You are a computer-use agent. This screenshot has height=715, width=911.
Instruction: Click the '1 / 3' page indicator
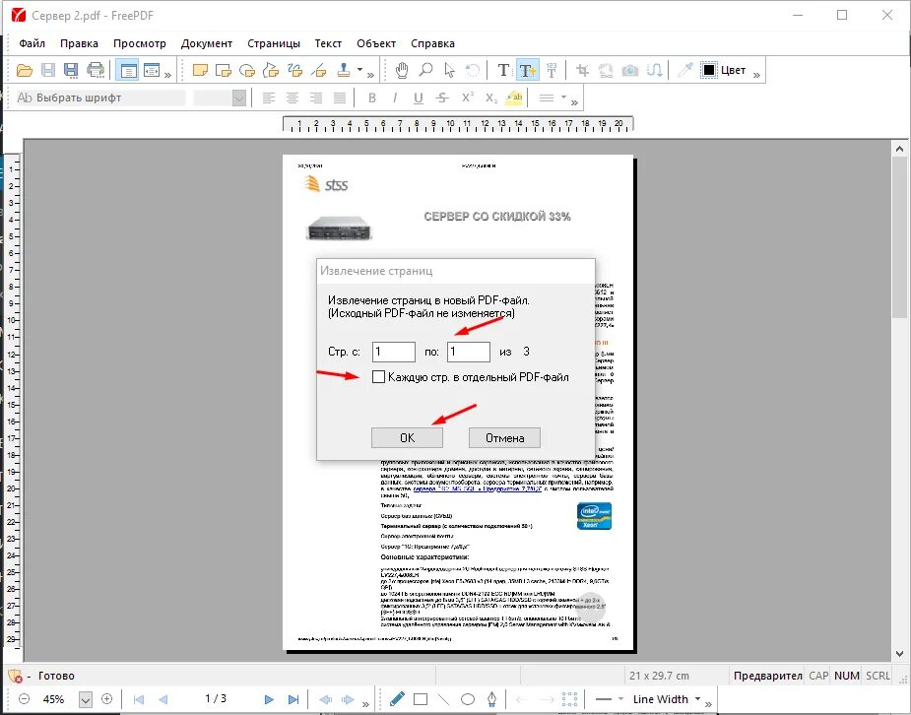[x=216, y=698]
